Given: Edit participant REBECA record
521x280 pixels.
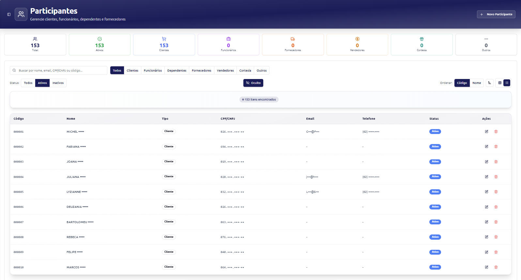Looking at the screenshot, I should pyautogui.click(x=486, y=237).
